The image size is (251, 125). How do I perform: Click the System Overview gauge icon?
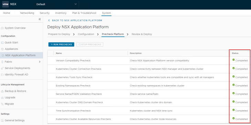(x=2, y=28)
